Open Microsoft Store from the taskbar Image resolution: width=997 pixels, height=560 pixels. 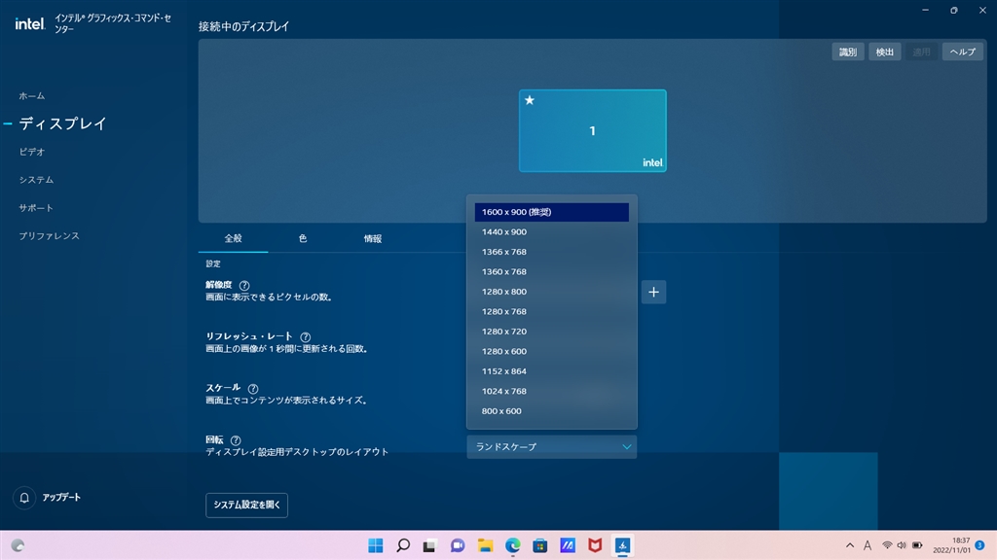click(539, 545)
